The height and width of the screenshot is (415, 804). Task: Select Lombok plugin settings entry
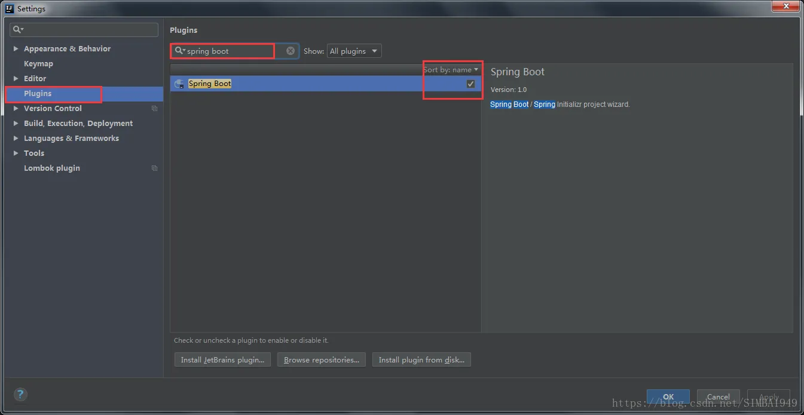point(52,168)
